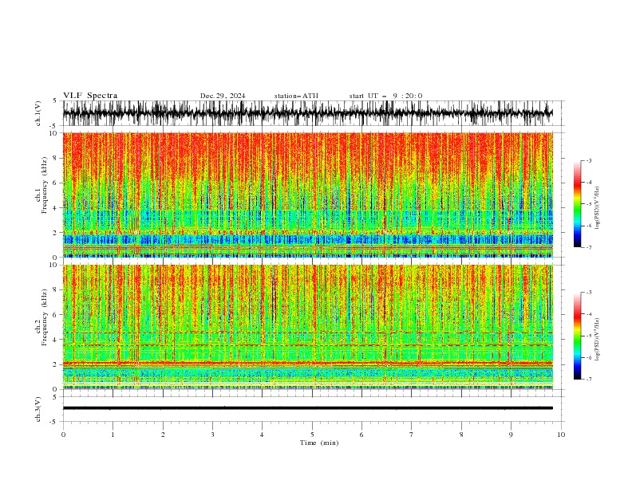This screenshot has height=488, width=632.
Task: Click the date 'Dec. 29, 2024'
Action: tap(223, 96)
